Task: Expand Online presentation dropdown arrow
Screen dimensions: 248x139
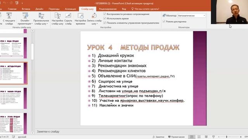Action: click(x=32, y=24)
